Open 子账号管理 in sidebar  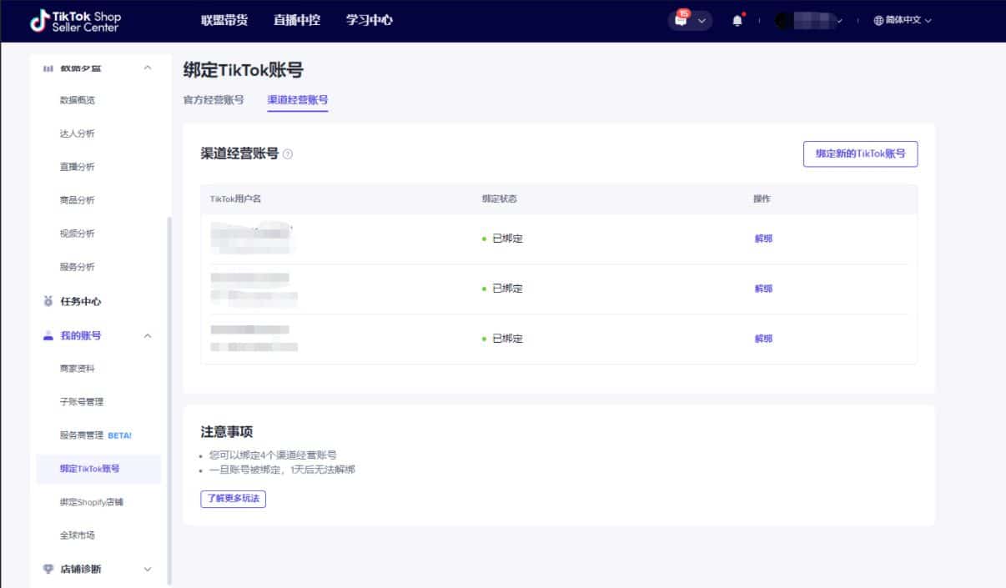(x=82, y=402)
